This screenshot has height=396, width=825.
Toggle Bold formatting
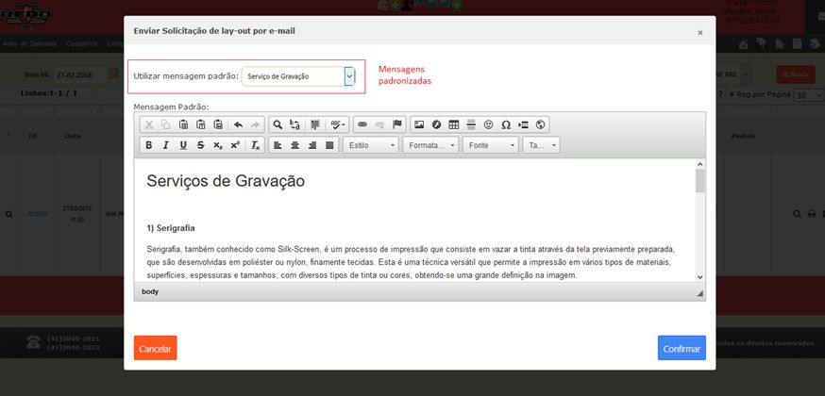(149, 145)
